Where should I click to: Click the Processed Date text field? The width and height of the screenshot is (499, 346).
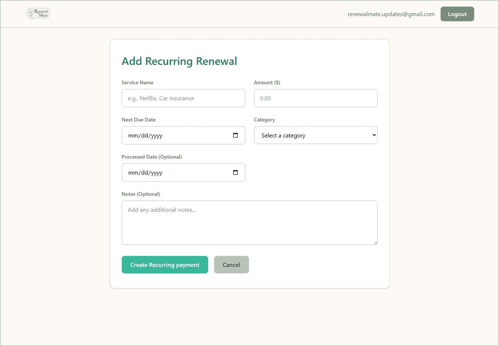click(175, 172)
